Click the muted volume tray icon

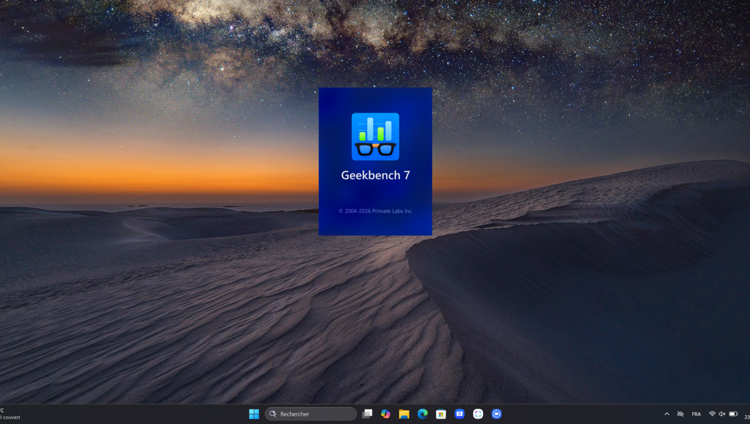(x=722, y=414)
